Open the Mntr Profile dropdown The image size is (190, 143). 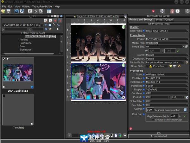pyautogui.click(x=187, y=31)
